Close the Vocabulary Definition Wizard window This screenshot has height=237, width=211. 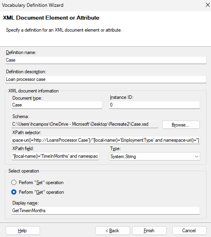click(208, 5)
